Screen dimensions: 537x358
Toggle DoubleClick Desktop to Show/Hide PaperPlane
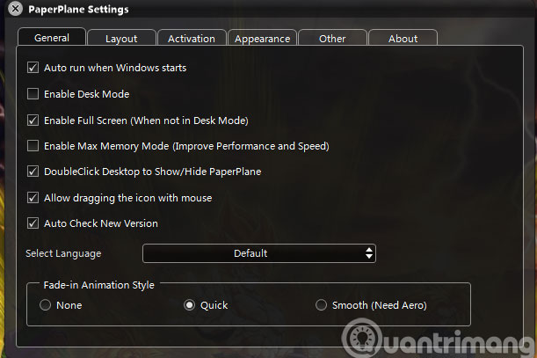[x=33, y=172]
